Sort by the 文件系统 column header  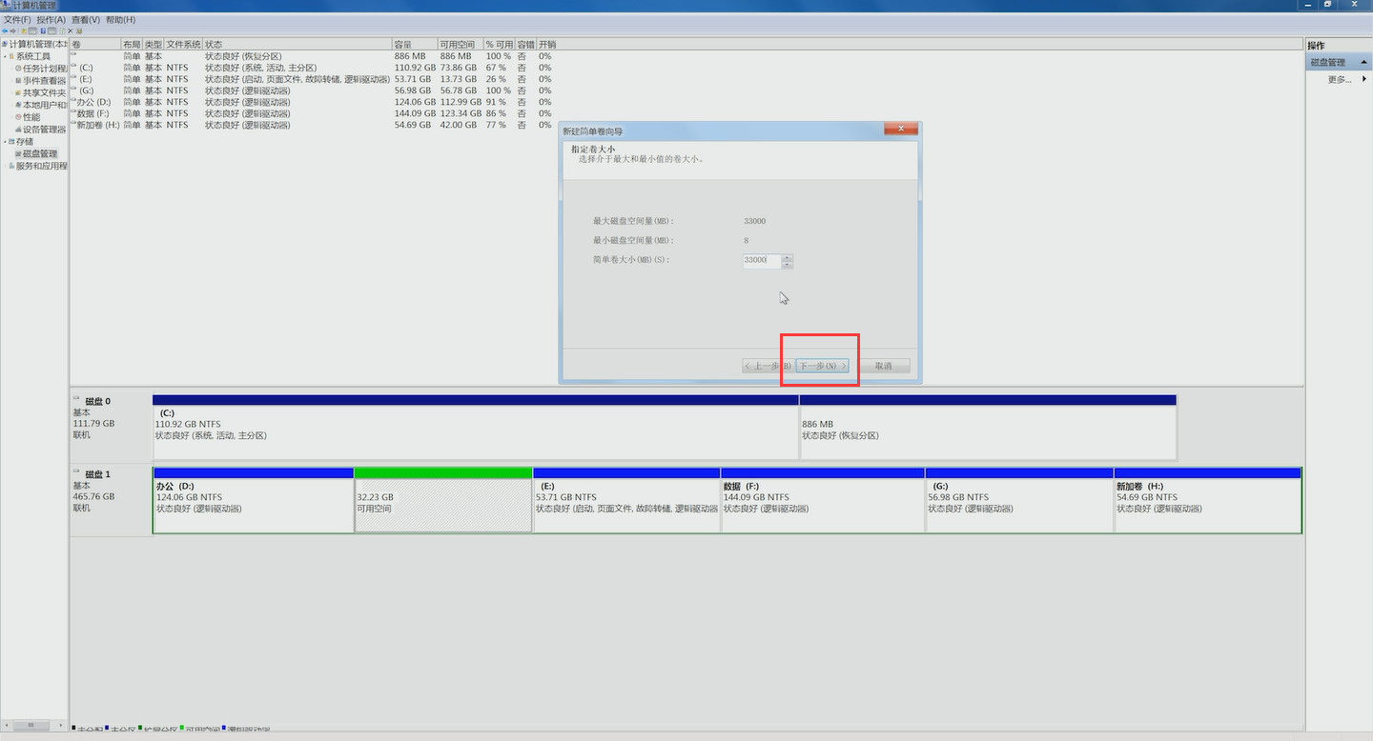[183, 45]
